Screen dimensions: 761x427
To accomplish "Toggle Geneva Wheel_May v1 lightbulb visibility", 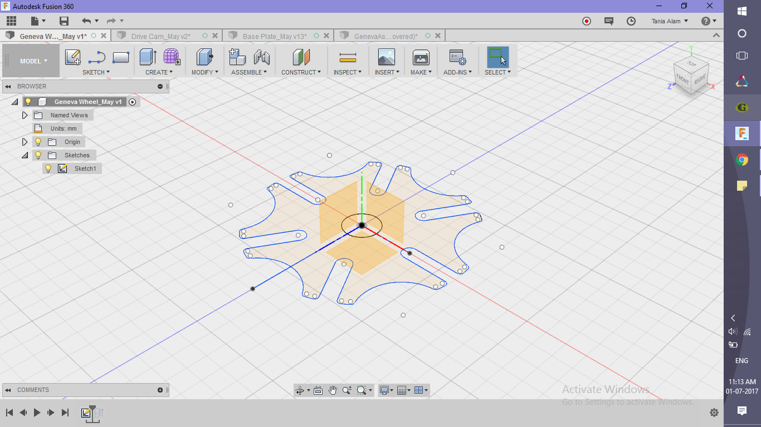I will tap(28, 102).
